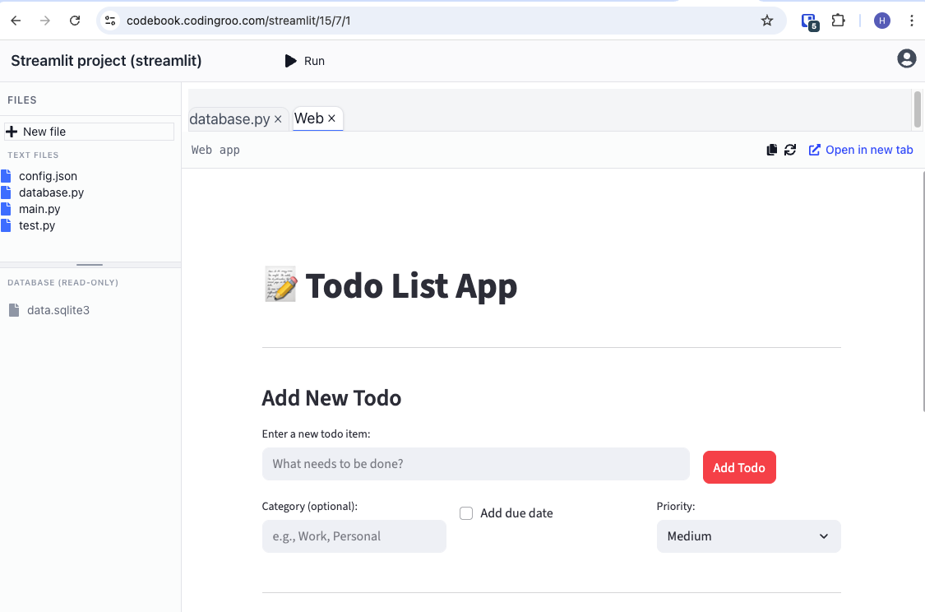Reload the page in the browser

75,21
